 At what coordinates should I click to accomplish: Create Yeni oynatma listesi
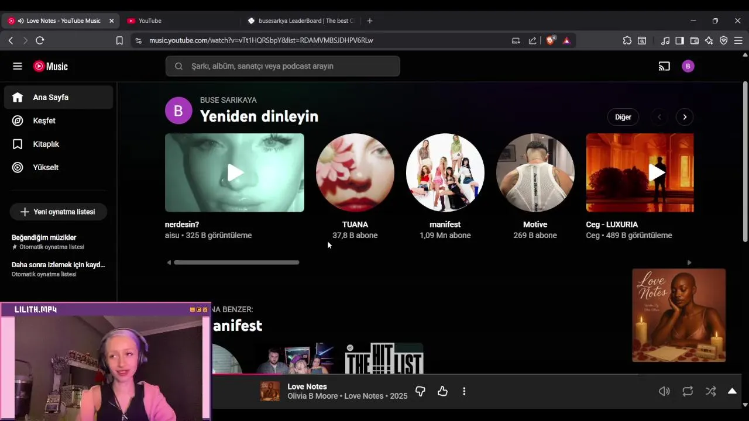pos(58,212)
